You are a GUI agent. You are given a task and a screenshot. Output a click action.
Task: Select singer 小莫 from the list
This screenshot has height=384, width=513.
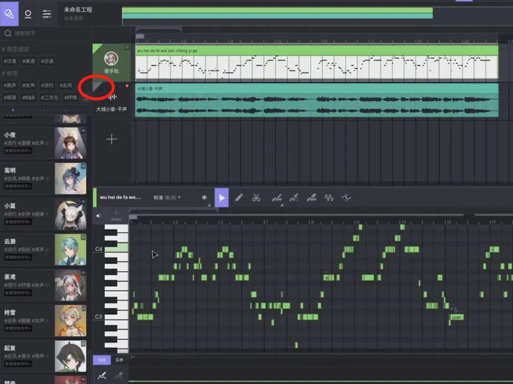pos(44,214)
